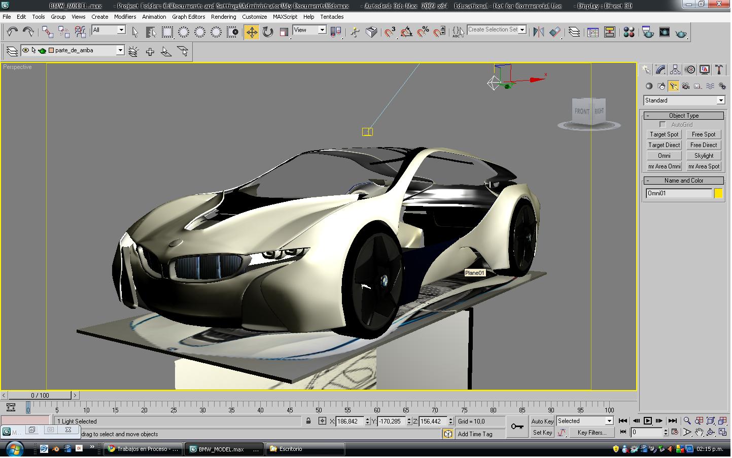
Task: Open the Curve Editor from toolbar
Action: coord(593,32)
